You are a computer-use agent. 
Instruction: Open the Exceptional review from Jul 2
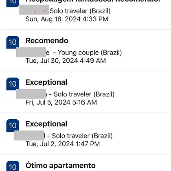pyautogui.click(x=46, y=124)
